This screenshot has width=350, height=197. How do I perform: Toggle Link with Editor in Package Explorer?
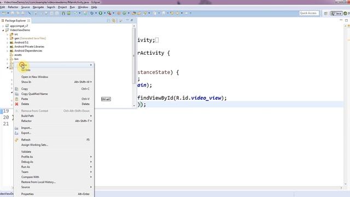coord(114,21)
